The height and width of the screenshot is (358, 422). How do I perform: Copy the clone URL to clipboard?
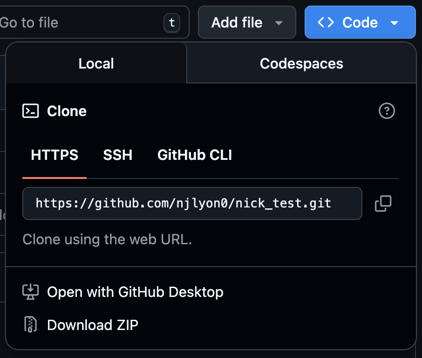[383, 204]
